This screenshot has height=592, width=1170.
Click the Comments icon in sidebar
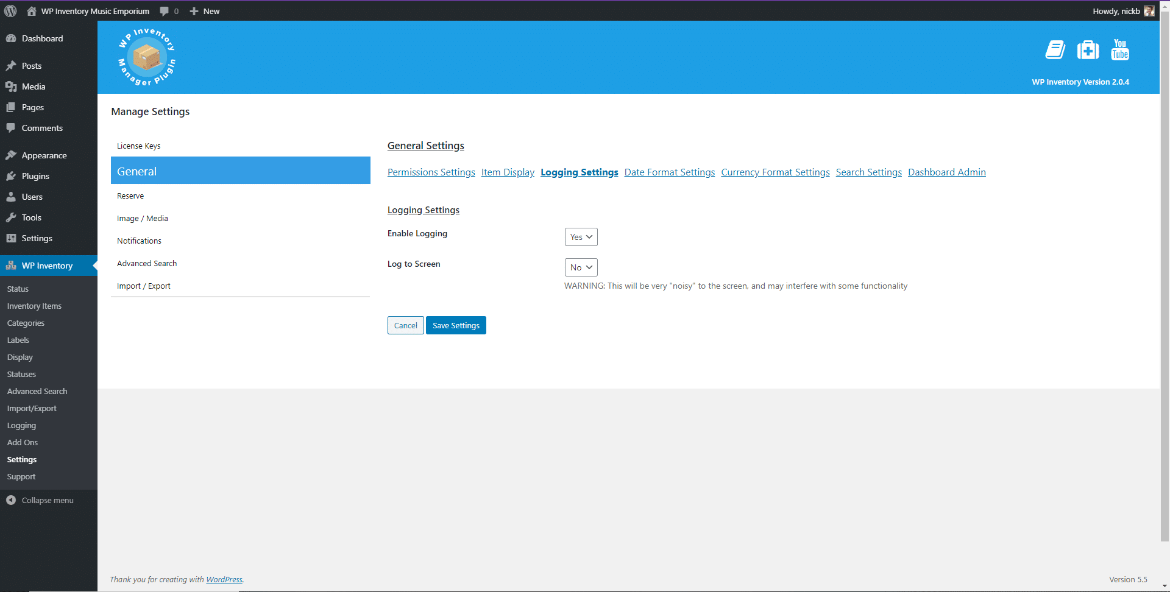coord(11,128)
